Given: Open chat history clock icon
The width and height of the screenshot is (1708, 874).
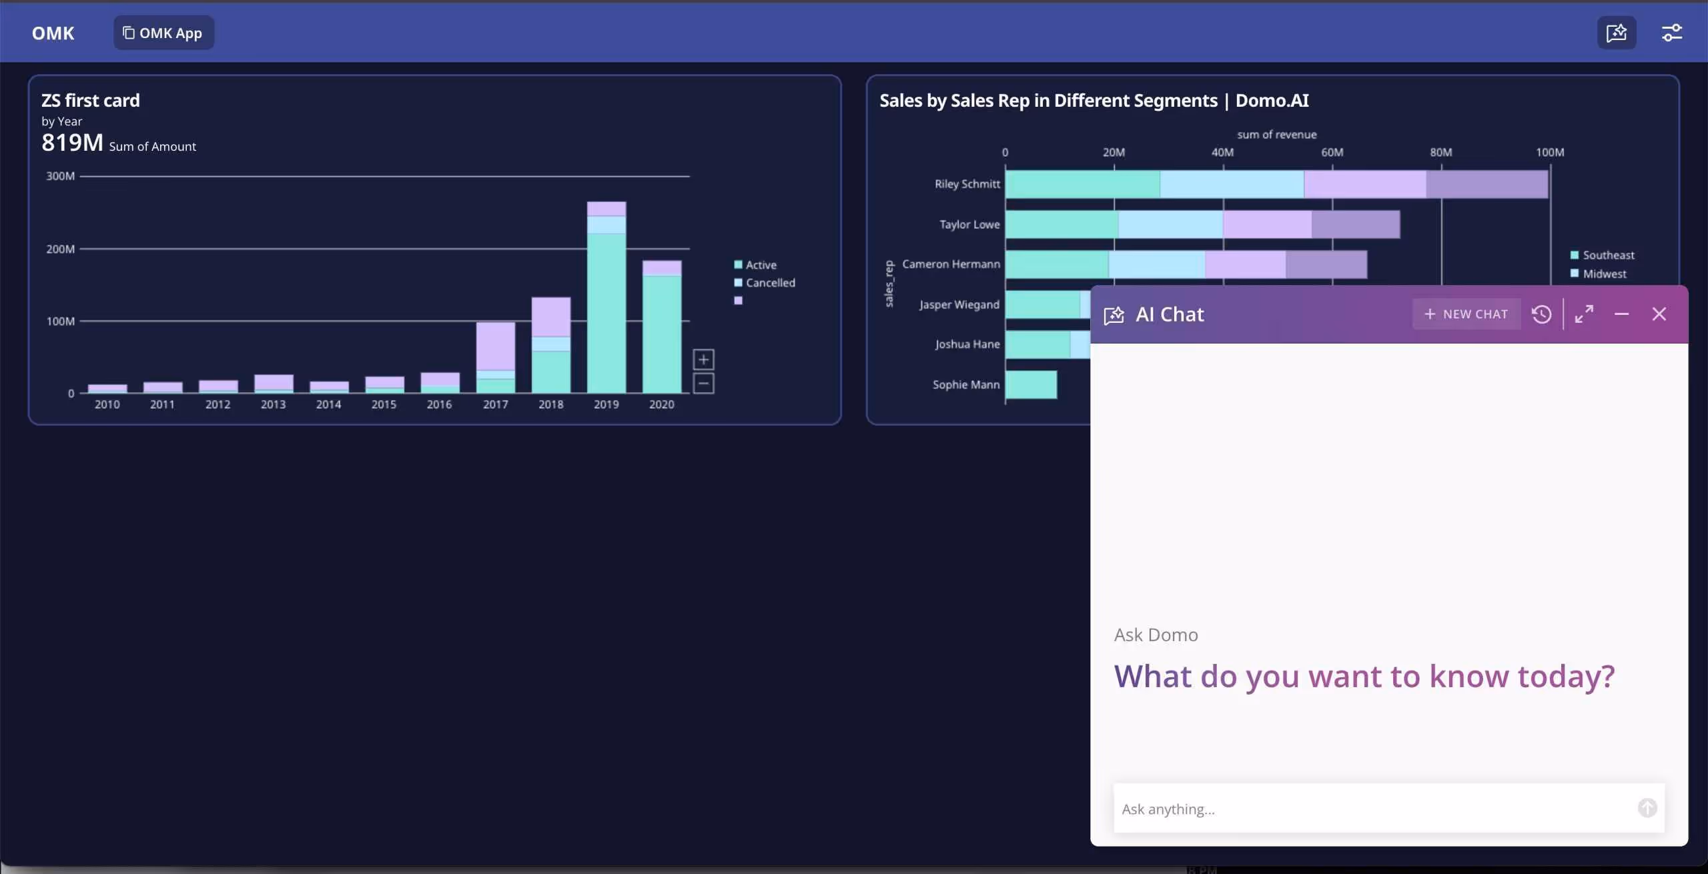Looking at the screenshot, I should tap(1541, 314).
